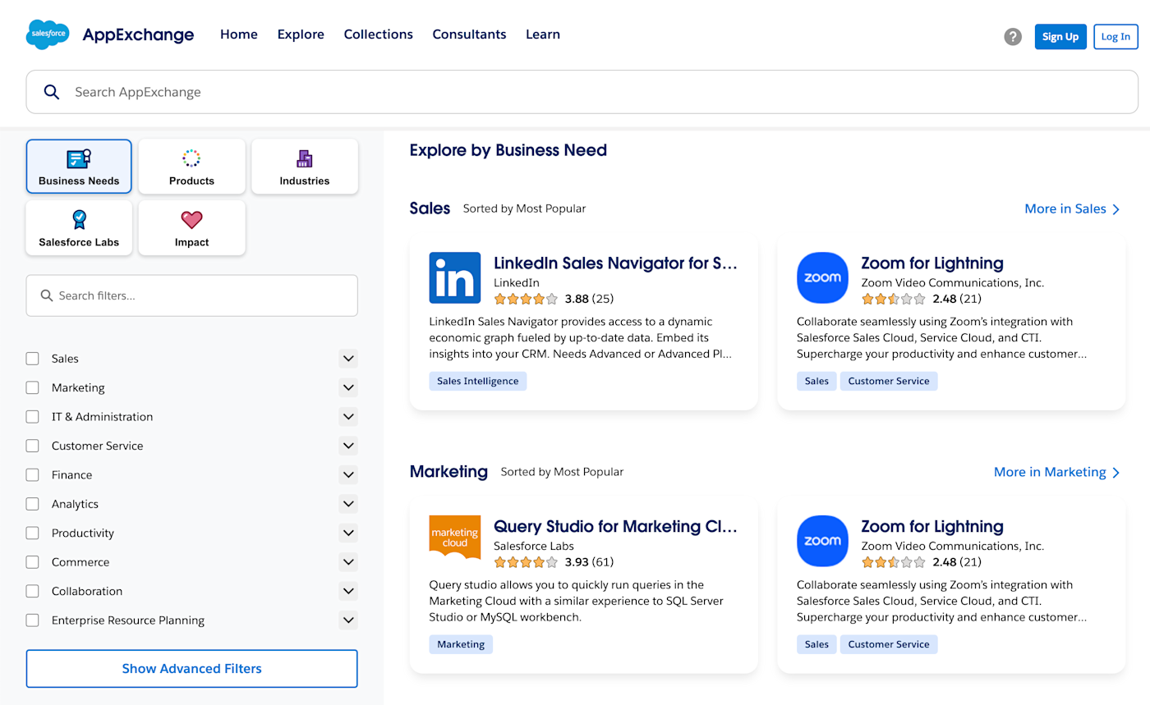Check the Marketing filter checkbox
Screen dimensions: 1150x705
(33, 387)
